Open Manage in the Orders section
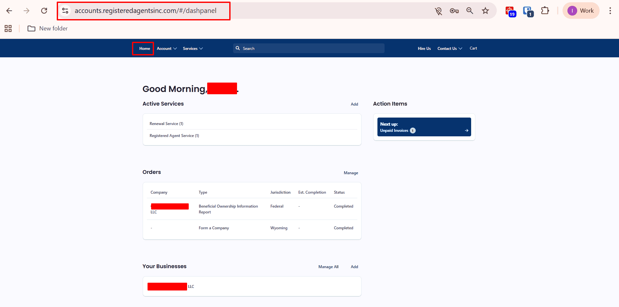Screen dimensions: 619x307 (x=351, y=173)
